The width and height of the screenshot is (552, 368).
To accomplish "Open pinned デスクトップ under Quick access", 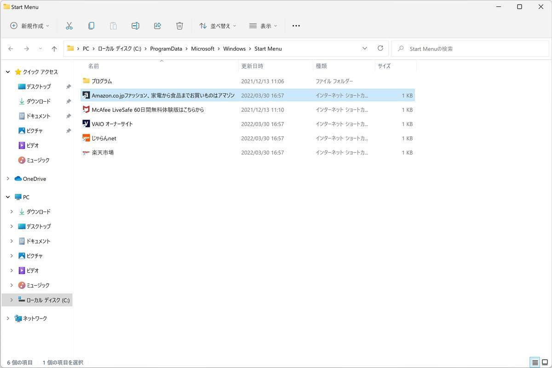I will (39, 86).
